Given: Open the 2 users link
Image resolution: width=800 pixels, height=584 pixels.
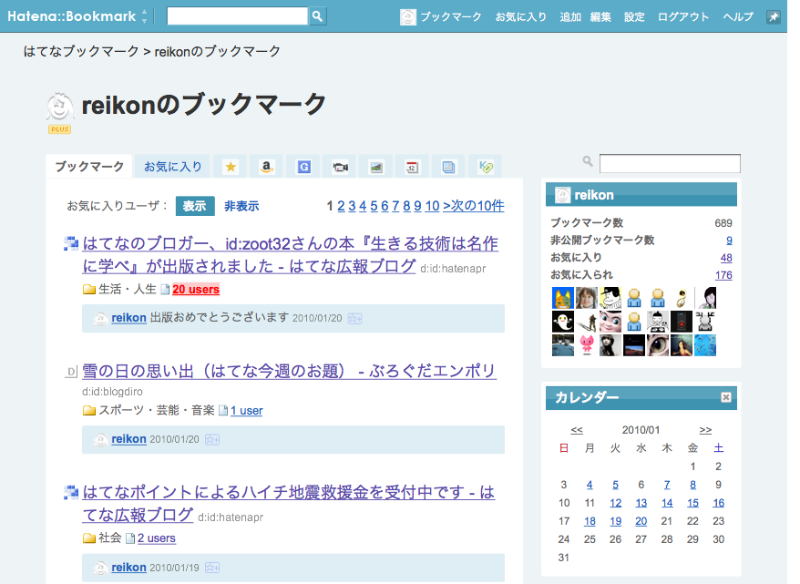Looking at the screenshot, I should 157,538.
